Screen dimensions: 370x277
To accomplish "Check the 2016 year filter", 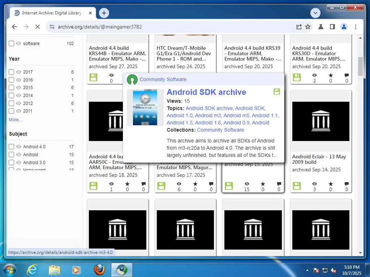I will click(x=11, y=80).
